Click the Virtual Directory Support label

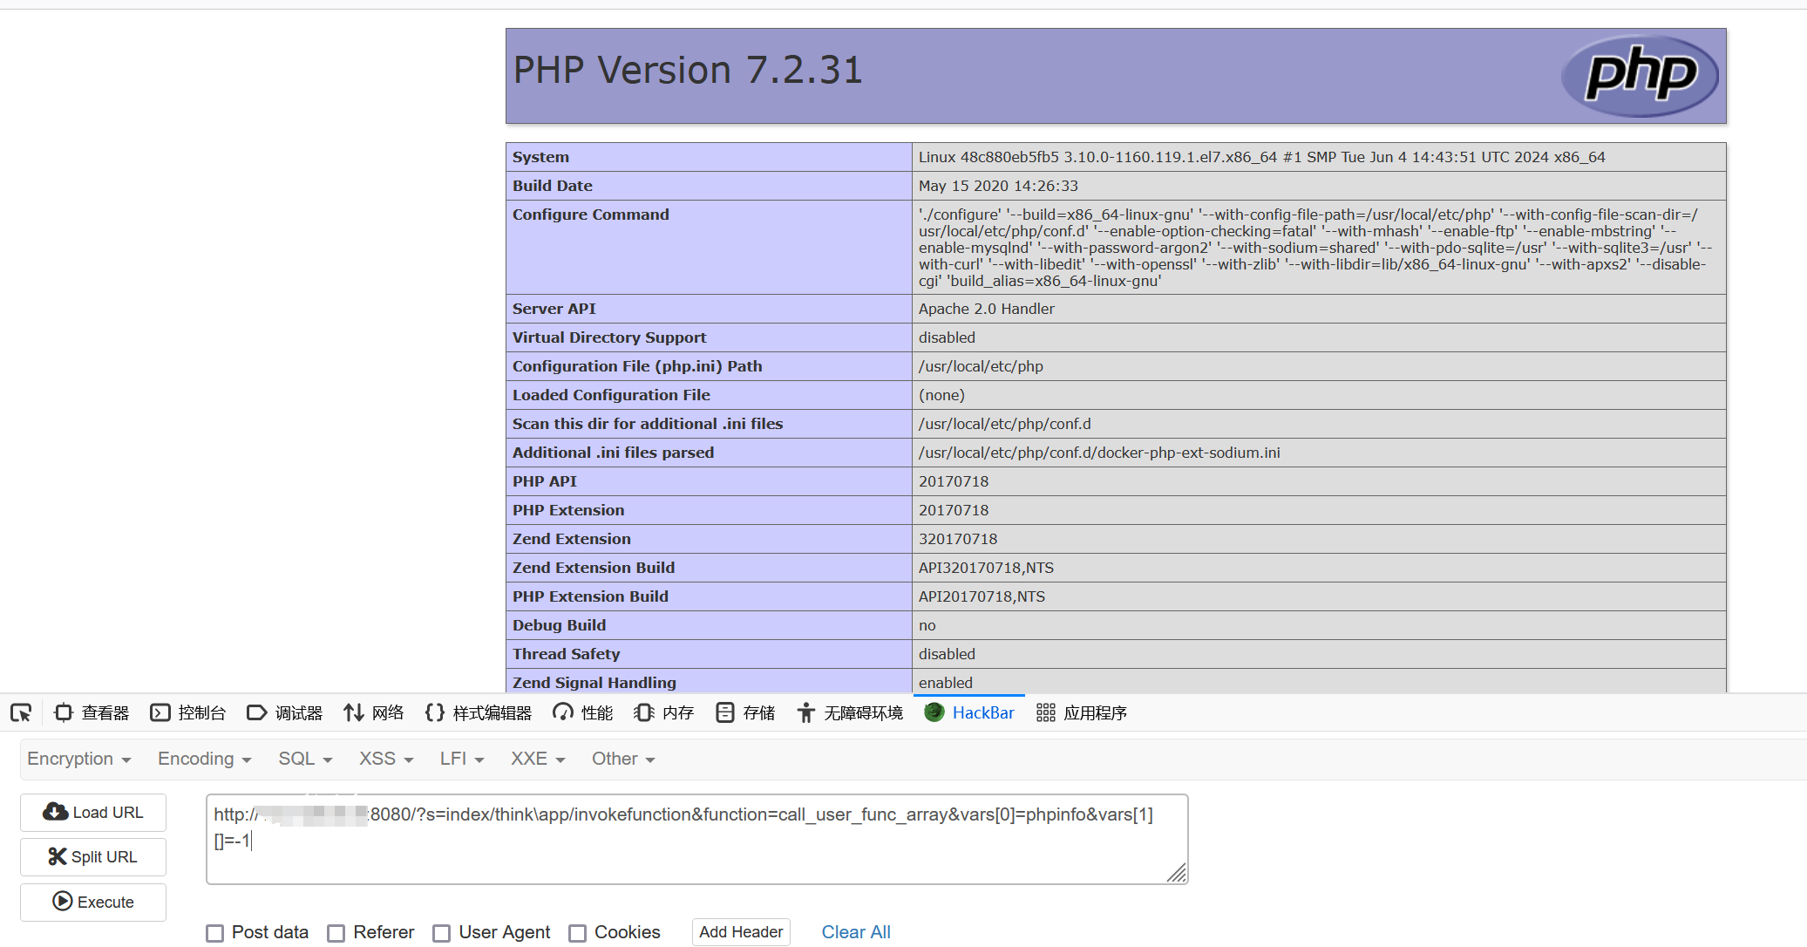tap(609, 337)
